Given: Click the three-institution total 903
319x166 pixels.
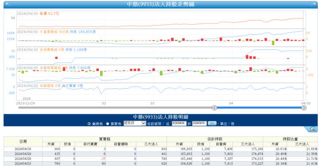Looking at the screenshot, I should pos(164,149).
